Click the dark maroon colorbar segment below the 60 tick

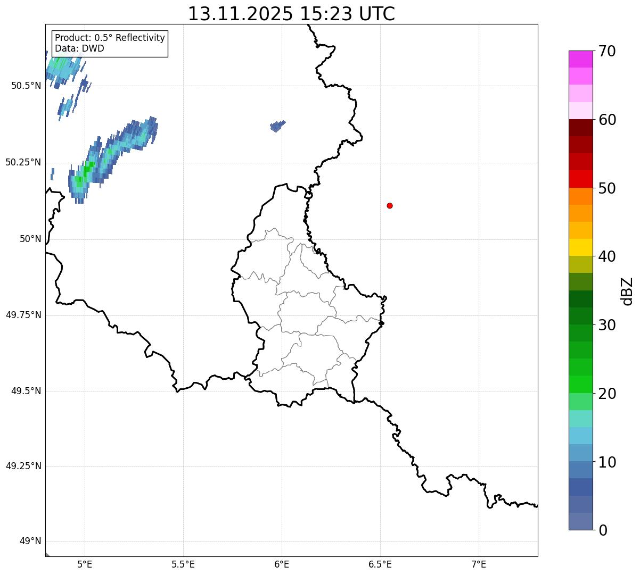coord(580,128)
